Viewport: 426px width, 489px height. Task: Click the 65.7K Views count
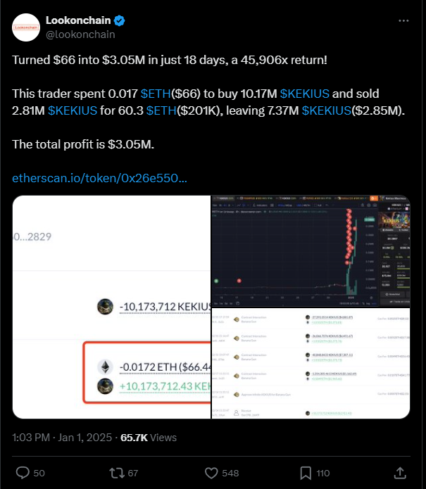149,437
